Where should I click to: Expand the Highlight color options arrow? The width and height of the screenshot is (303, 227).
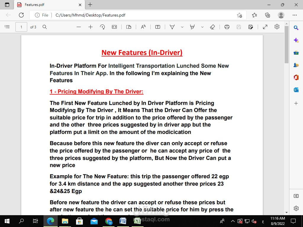pyautogui.click(x=202, y=27)
